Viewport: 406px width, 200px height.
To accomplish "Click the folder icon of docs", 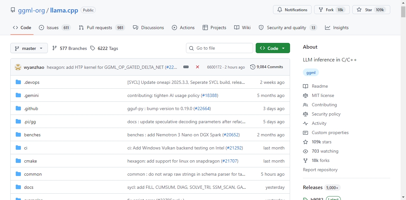I will pos(18,187).
